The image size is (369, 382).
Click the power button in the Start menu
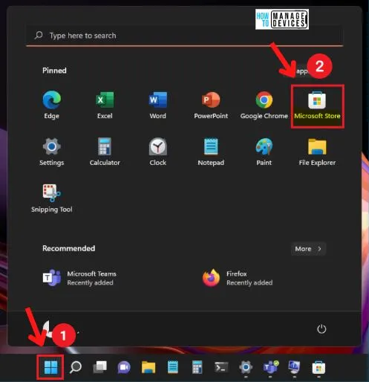[321, 329]
